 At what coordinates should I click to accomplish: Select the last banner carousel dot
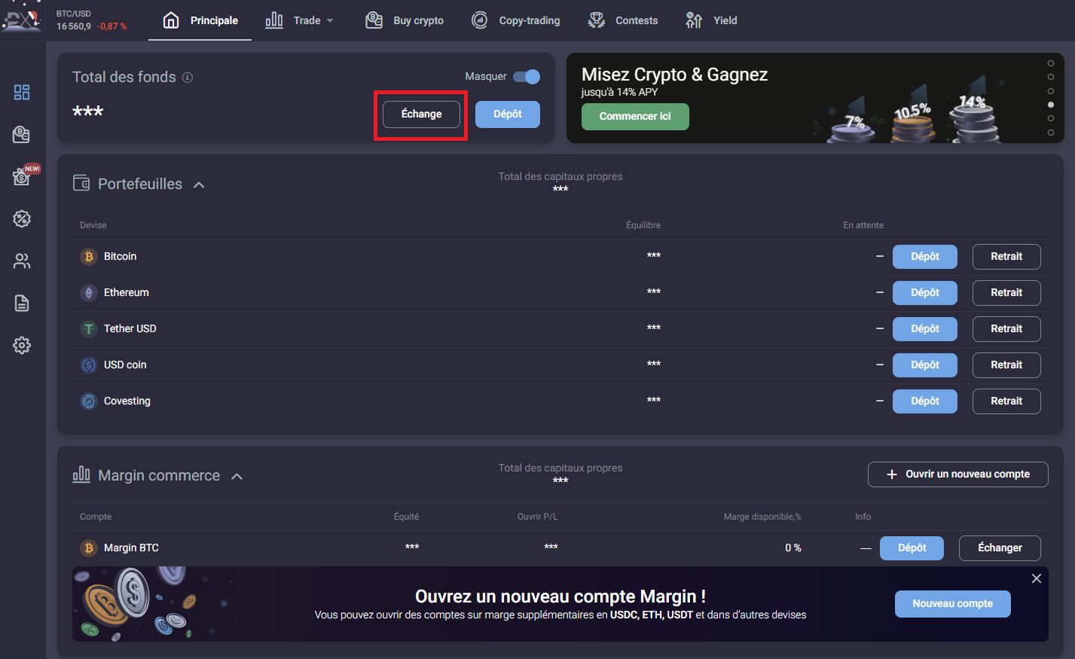tap(1051, 133)
